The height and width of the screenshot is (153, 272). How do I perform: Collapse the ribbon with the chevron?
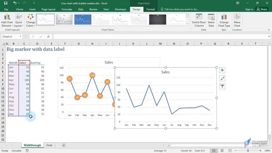pos(269,30)
